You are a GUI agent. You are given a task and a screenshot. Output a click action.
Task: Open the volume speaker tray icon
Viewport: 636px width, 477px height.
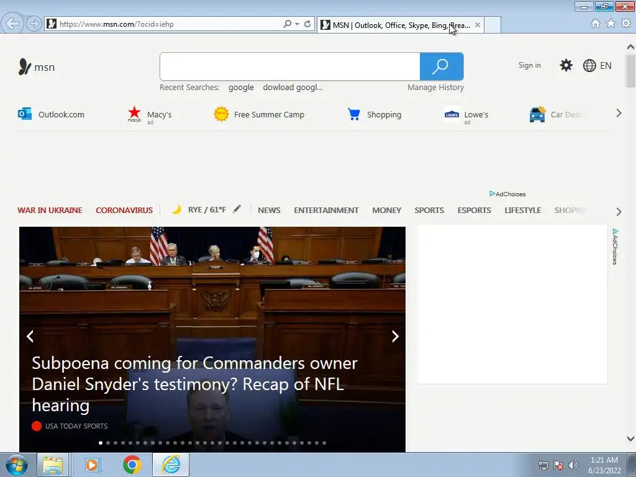pyautogui.click(x=573, y=465)
